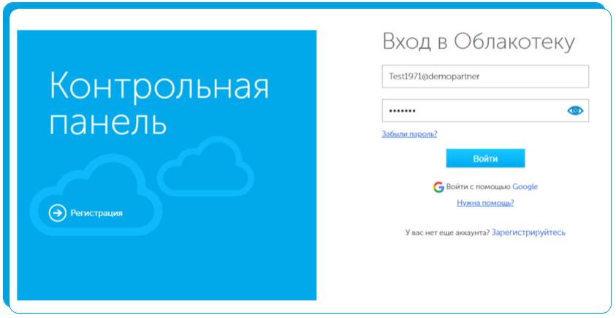
Task: Click the Контрольная панель title
Action: (x=159, y=103)
